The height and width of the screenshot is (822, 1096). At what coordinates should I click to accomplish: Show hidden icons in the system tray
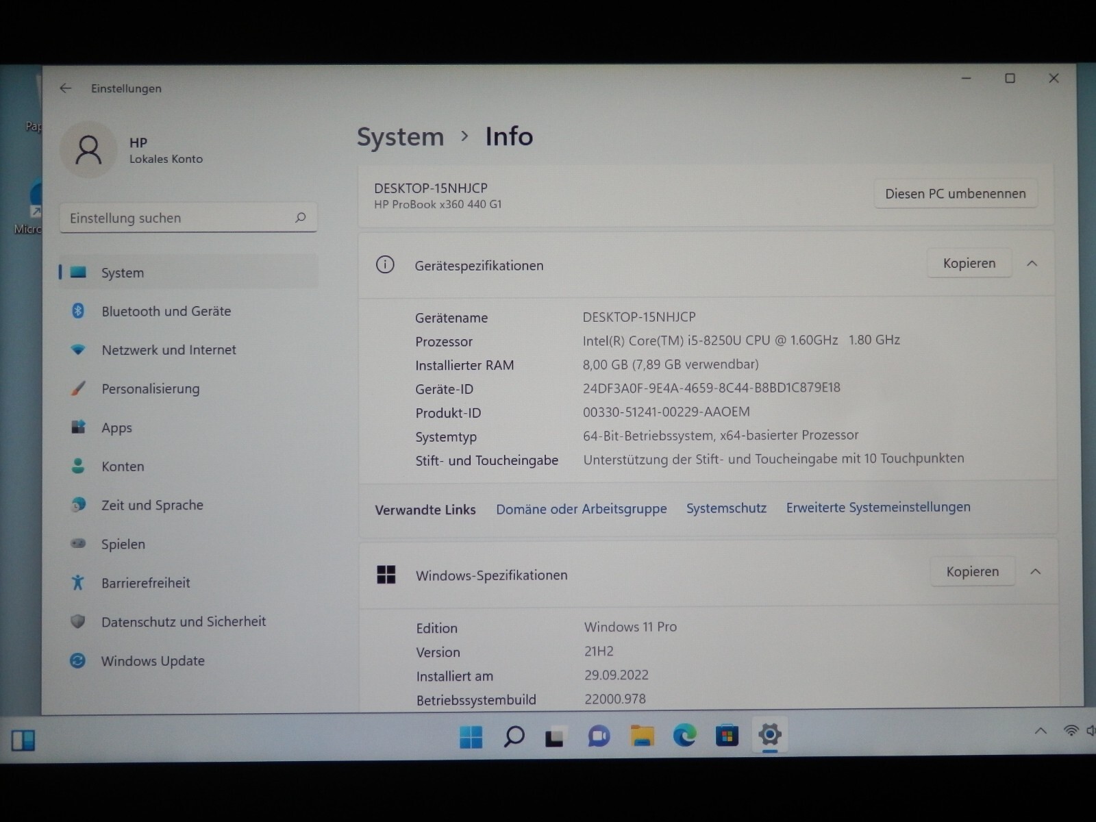[1041, 731]
